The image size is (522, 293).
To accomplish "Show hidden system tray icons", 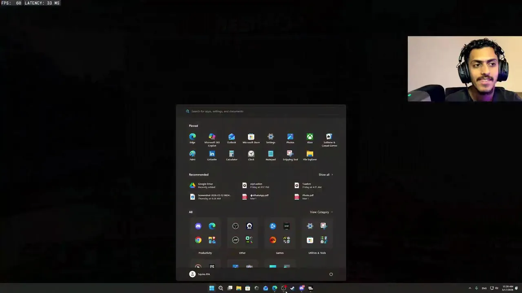I will (x=470, y=288).
